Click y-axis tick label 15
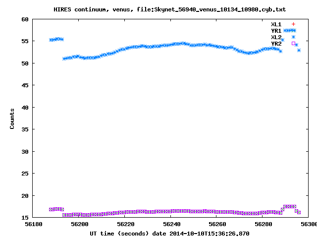Image resolution: width=317 pixels, height=238 pixels. pyautogui.click(x=25, y=218)
